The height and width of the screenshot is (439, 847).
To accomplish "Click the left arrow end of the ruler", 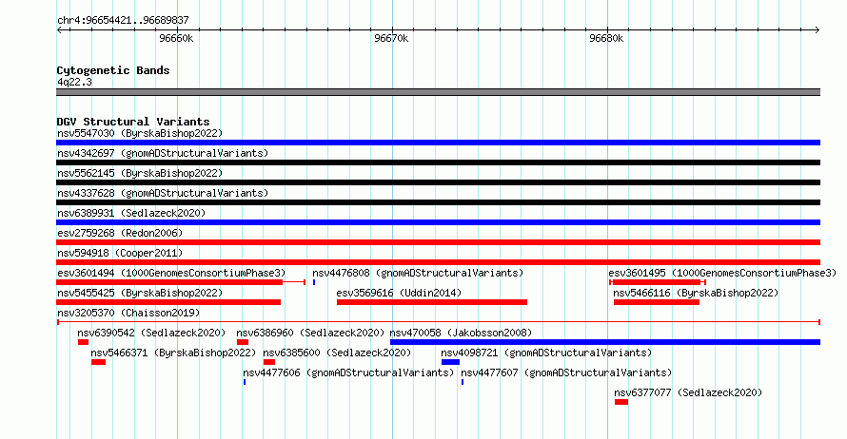I will pyautogui.click(x=59, y=30).
